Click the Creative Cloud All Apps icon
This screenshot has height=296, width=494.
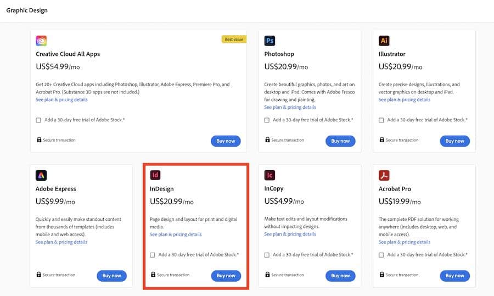pyautogui.click(x=41, y=41)
